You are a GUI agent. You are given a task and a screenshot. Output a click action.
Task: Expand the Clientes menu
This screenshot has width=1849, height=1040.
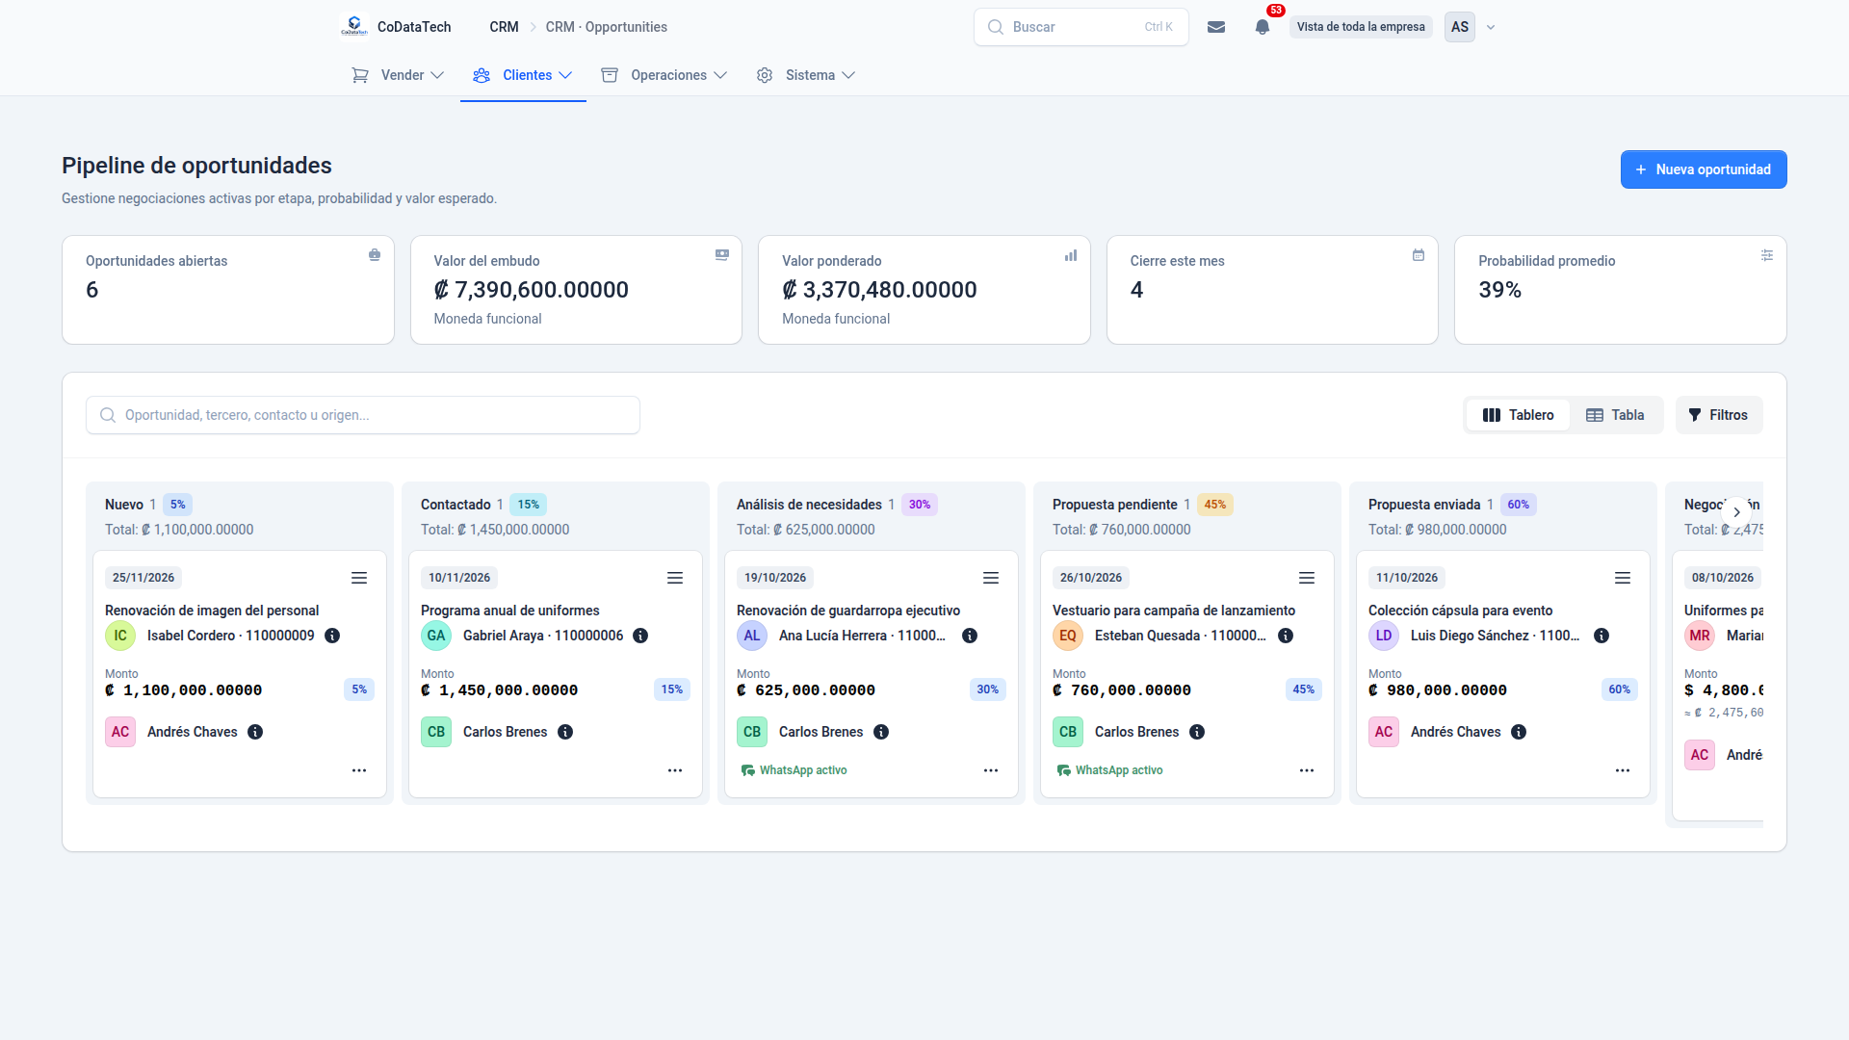[x=523, y=75]
